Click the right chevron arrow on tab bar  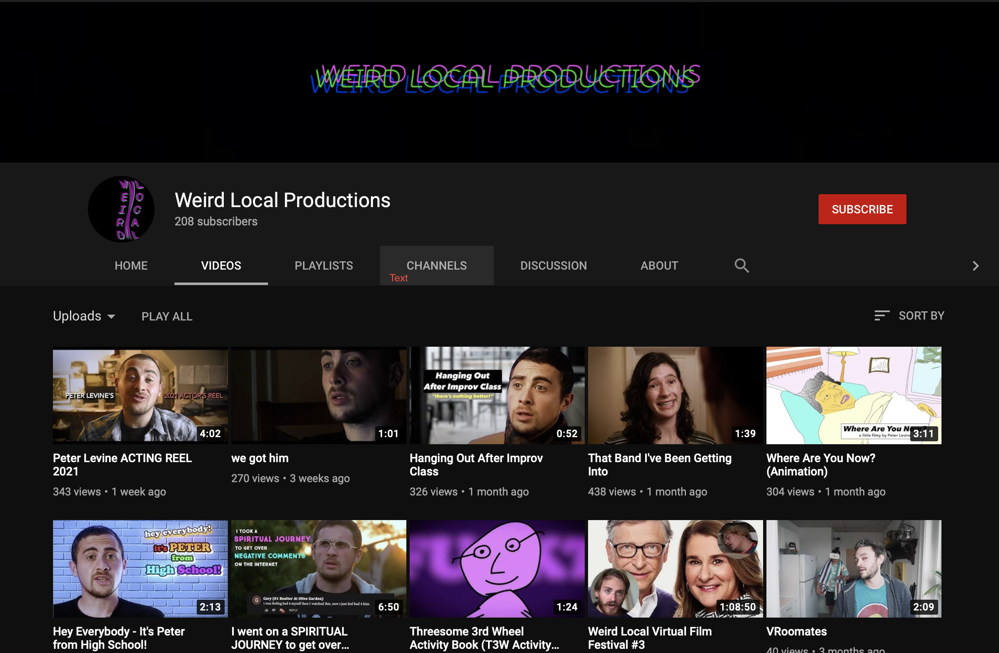pos(976,265)
